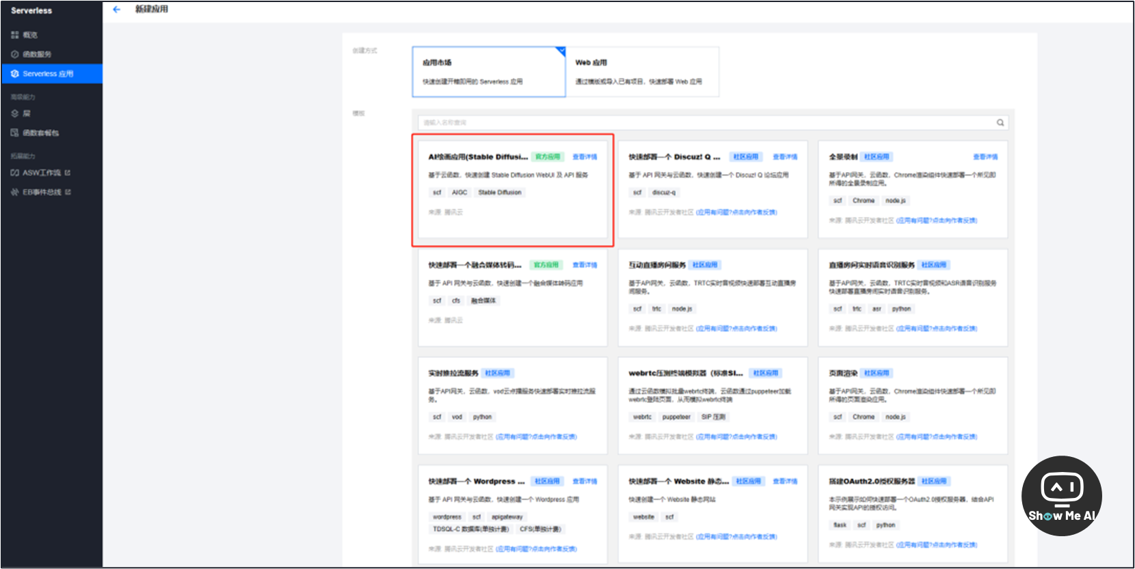Click 官方应用 badge on AI绘画应用 card
The height and width of the screenshot is (569, 1135).
(548, 157)
